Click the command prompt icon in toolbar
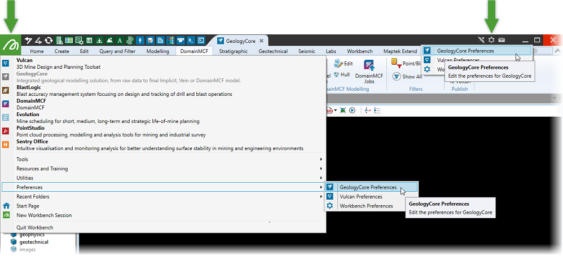Viewport: 563px width, 256px height. point(191,40)
